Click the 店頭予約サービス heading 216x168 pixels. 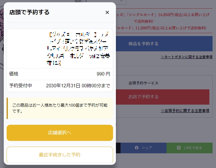144,83
